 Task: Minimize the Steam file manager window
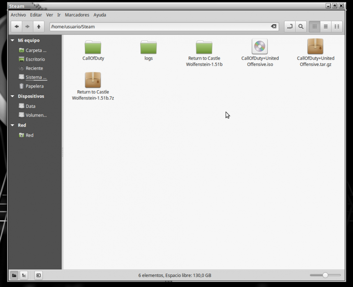pos(328,6)
